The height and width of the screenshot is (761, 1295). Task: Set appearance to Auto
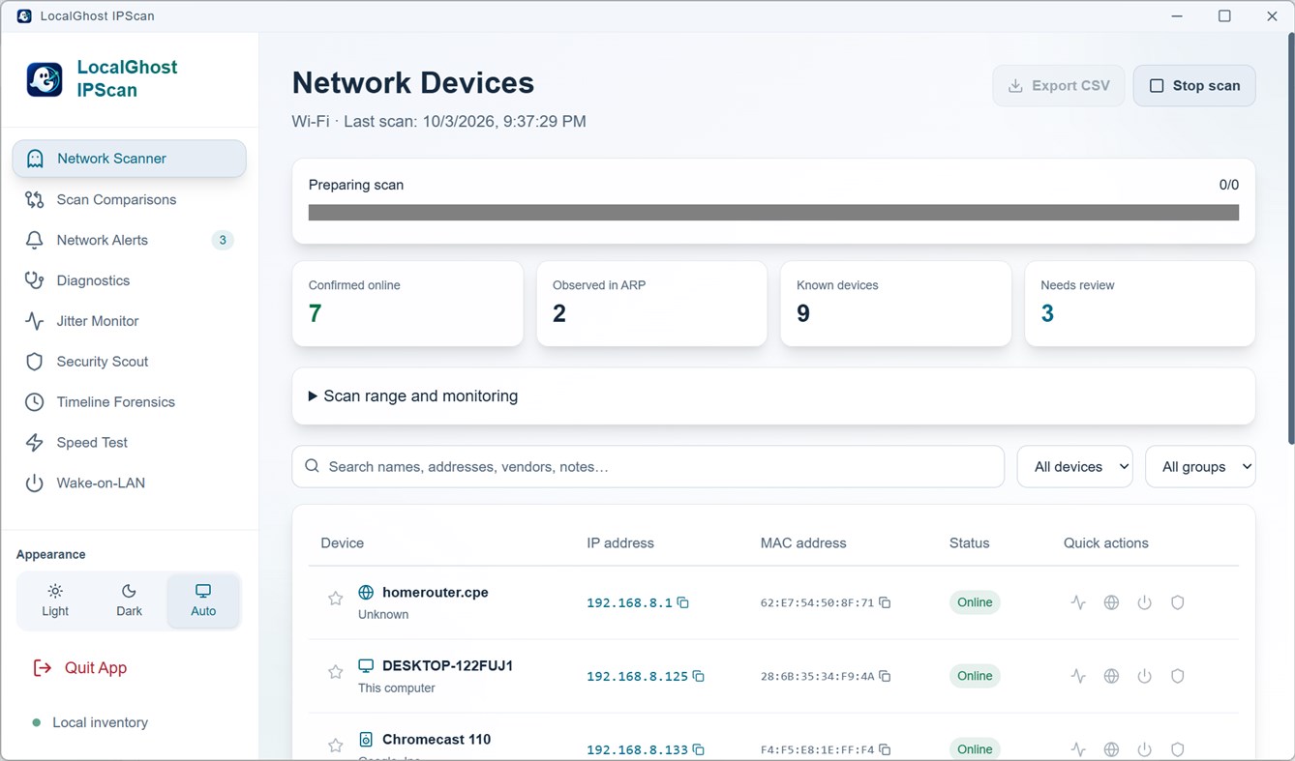pos(203,600)
